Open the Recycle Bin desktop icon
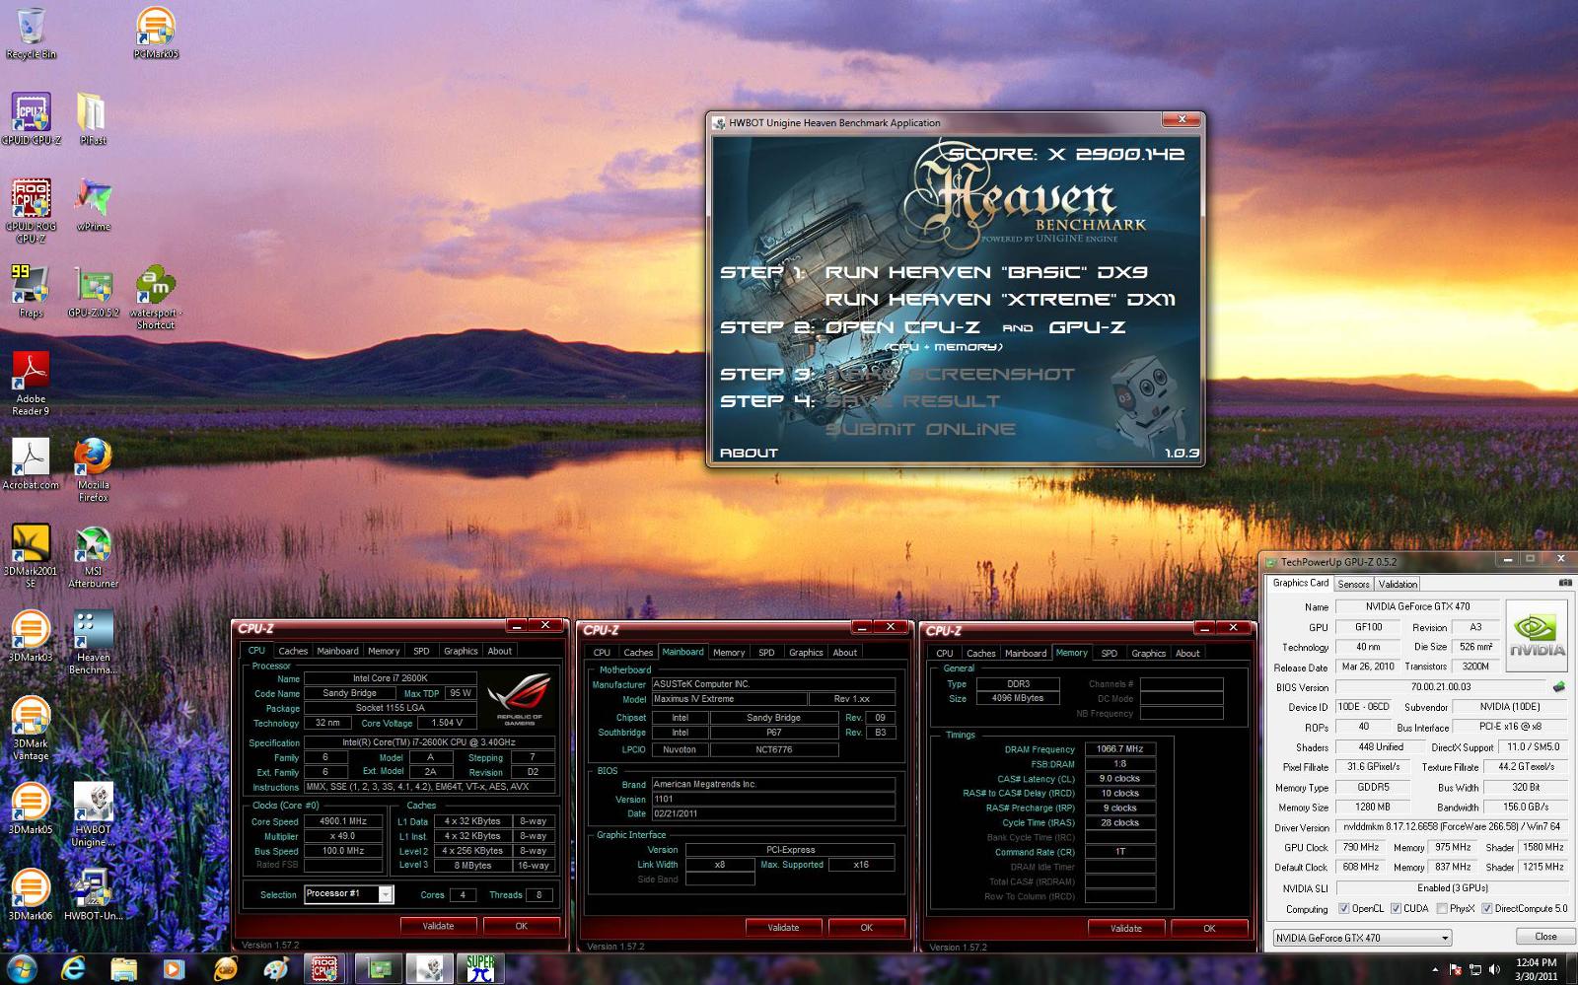Image resolution: width=1578 pixels, height=985 pixels. point(31,33)
